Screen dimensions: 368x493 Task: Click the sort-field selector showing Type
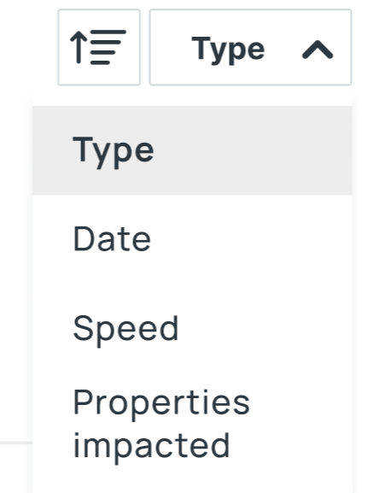[x=250, y=47]
